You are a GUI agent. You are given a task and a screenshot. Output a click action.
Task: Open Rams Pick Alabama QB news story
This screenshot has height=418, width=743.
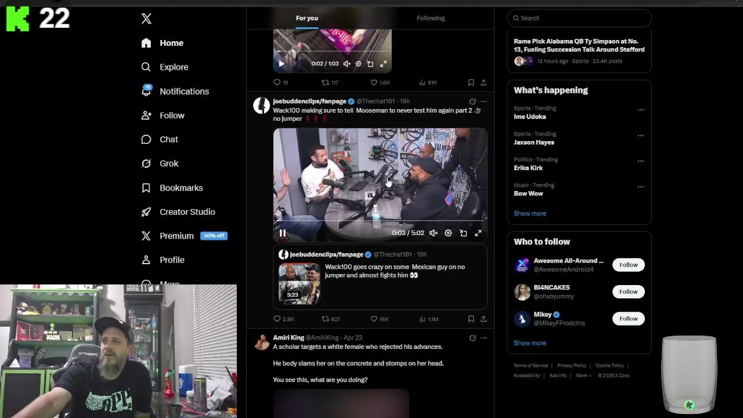[579, 51]
